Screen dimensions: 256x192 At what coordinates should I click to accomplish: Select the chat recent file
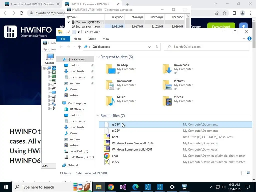point(175,156)
